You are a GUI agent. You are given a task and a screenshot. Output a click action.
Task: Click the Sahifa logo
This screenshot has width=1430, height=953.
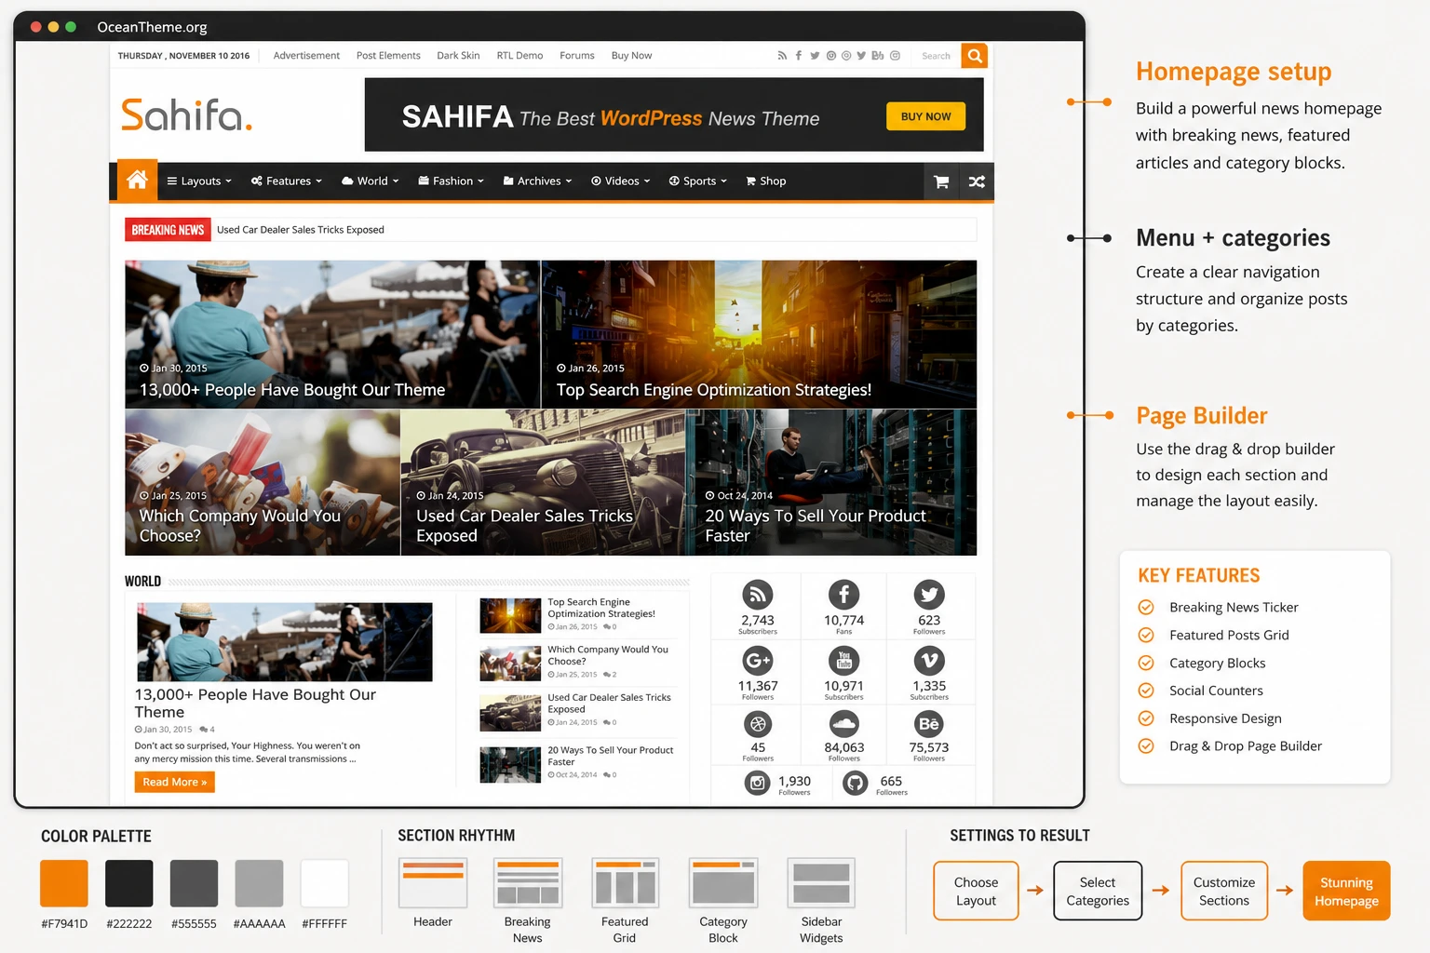coord(187,115)
